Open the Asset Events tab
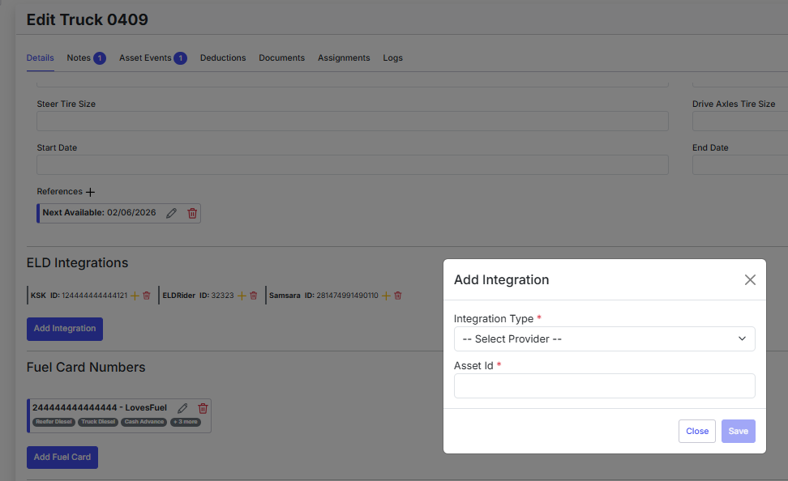 152,57
